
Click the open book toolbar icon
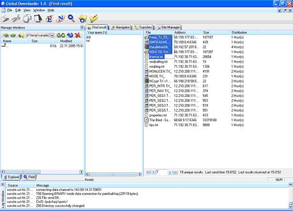[5, 18]
